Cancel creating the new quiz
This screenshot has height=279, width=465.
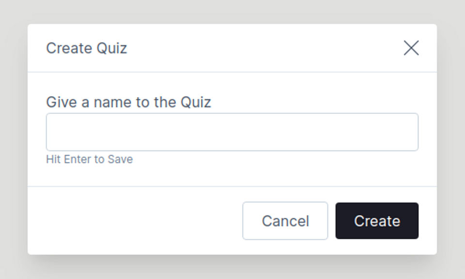pos(285,221)
